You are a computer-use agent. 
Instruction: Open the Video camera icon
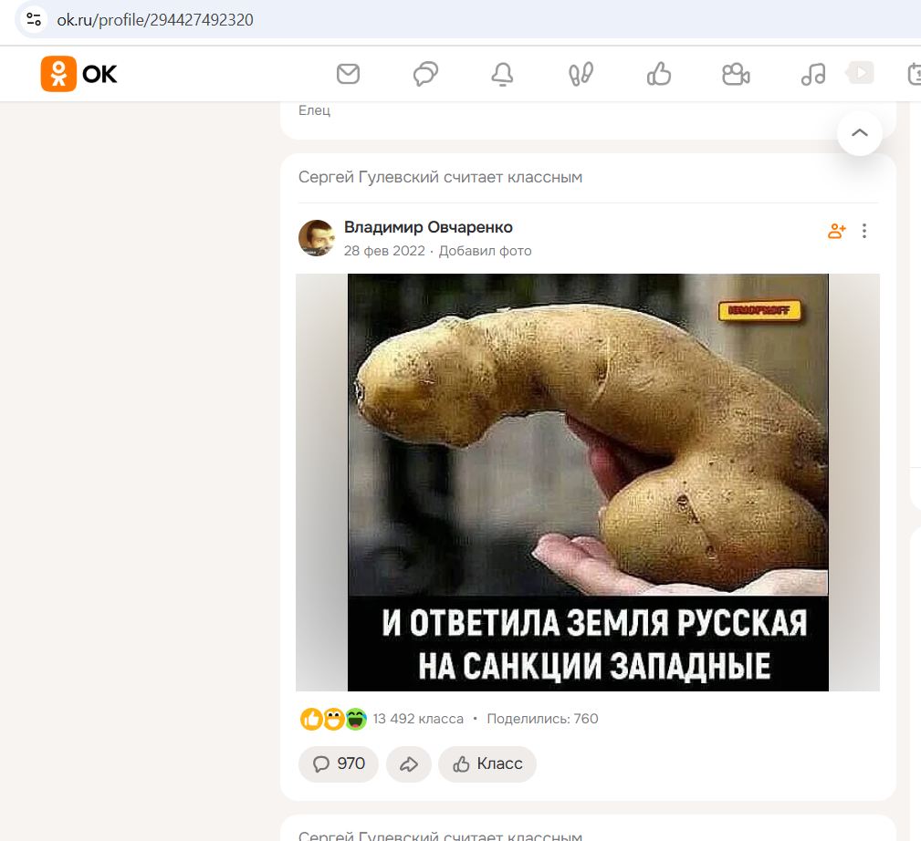tap(736, 74)
